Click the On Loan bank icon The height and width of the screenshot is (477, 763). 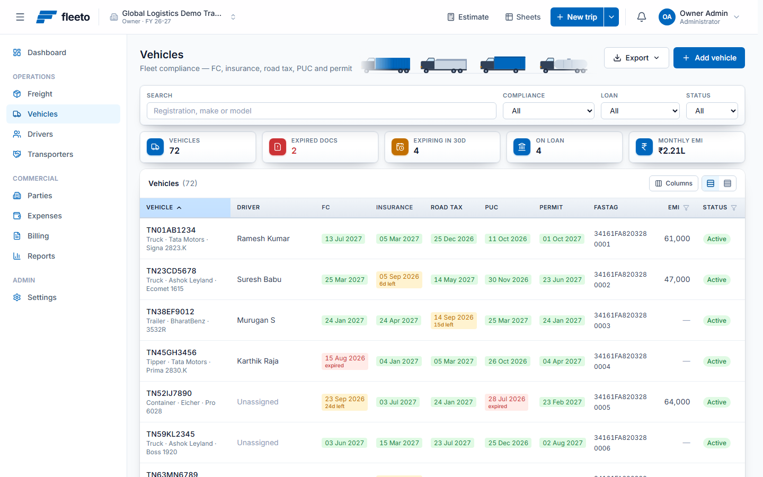(522, 147)
